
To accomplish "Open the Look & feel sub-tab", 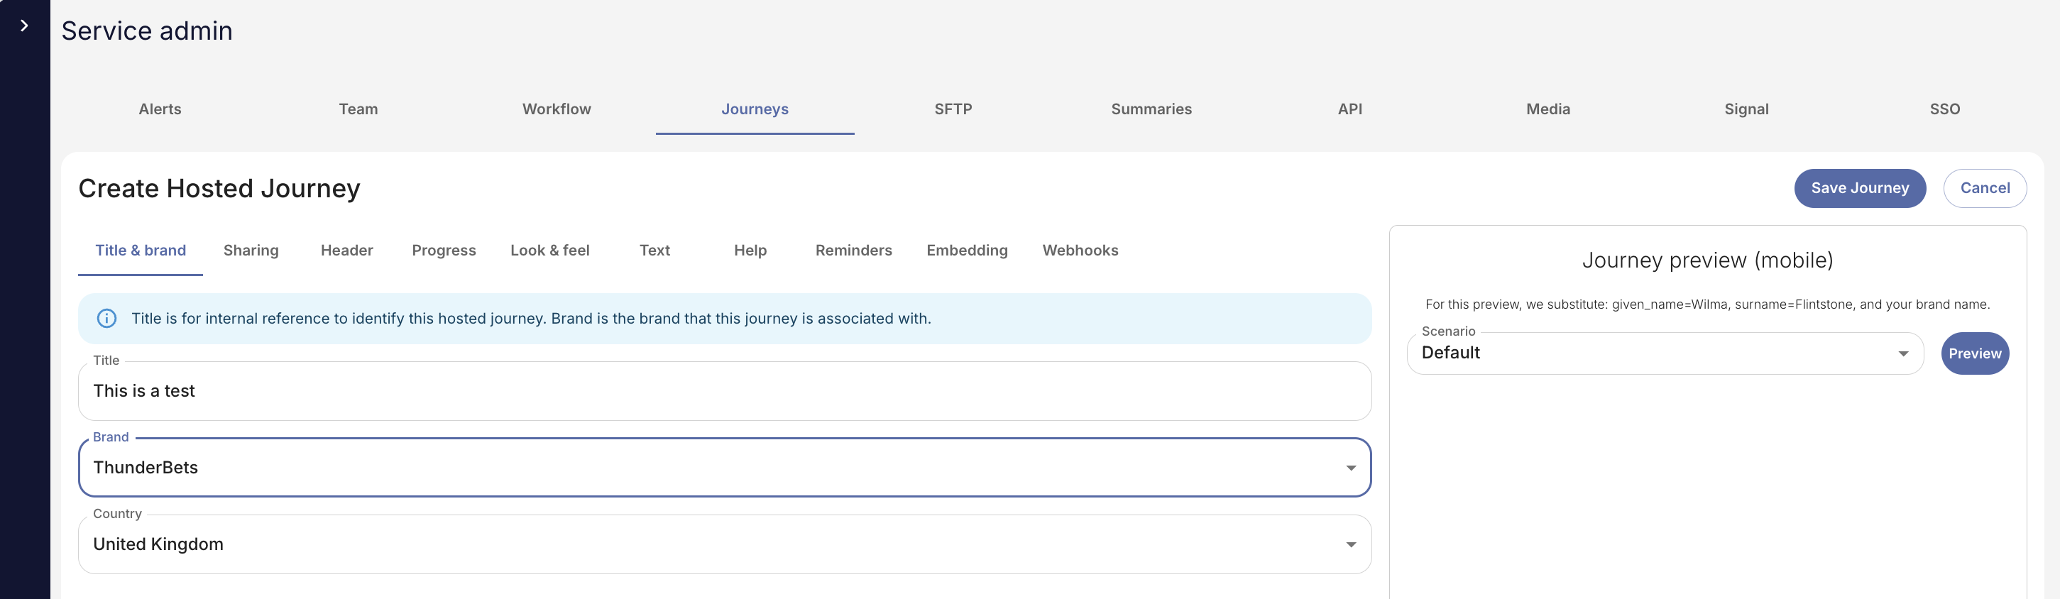I will click(549, 251).
